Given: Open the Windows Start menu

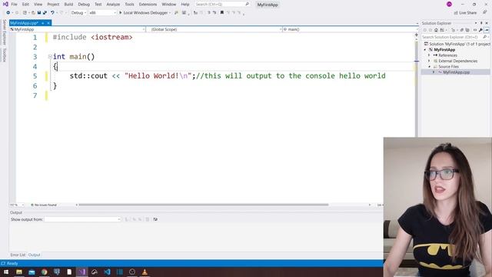Looking at the screenshot, I should click(x=6, y=272).
